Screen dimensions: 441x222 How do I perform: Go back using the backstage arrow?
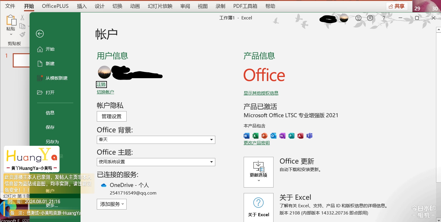click(40, 34)
